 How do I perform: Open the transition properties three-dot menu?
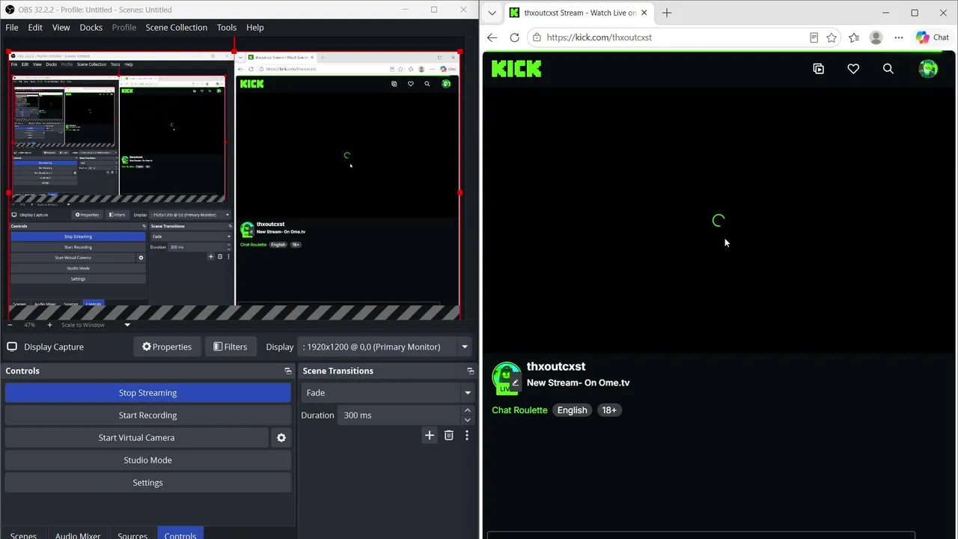point(467,435)
